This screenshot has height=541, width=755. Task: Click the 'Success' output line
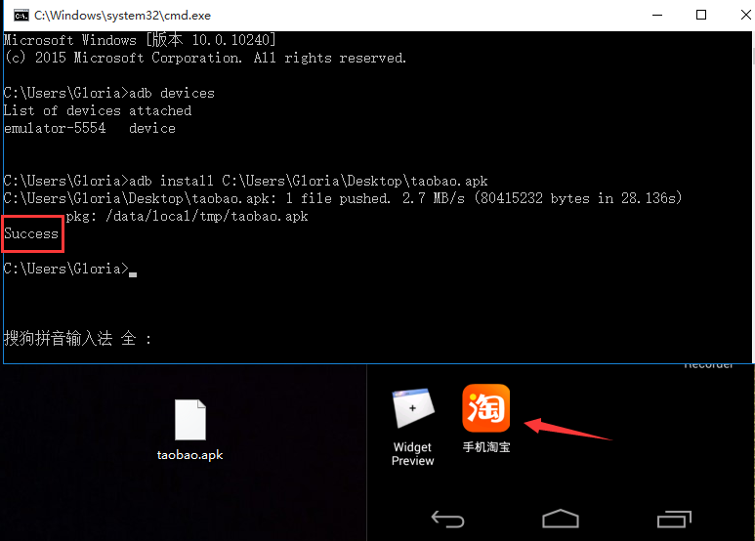point(31,234)
